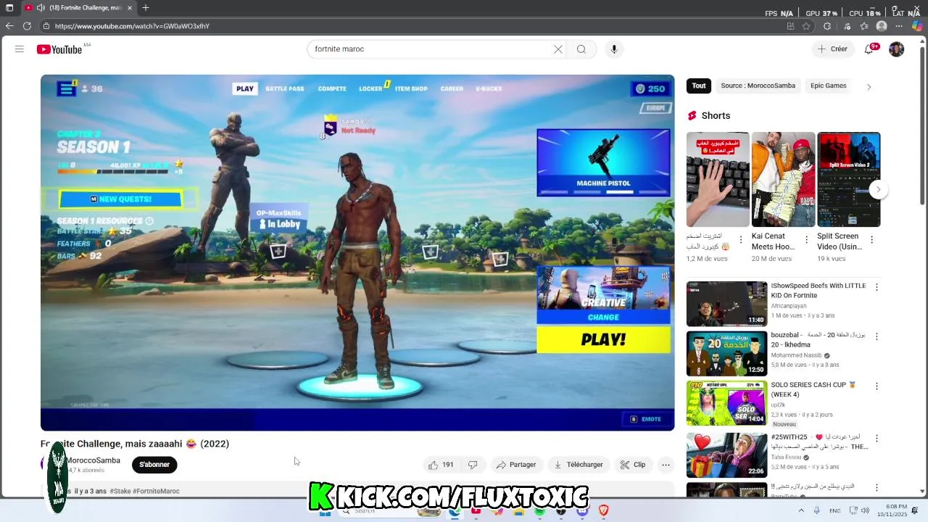The height and width of the screenshot is (522, 928).
Task: Open the YouTube guide hamburger menu
Action: 20,49
